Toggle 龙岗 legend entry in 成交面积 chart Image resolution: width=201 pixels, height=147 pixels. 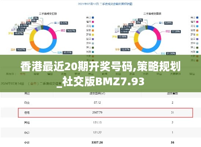click(195, 26)
